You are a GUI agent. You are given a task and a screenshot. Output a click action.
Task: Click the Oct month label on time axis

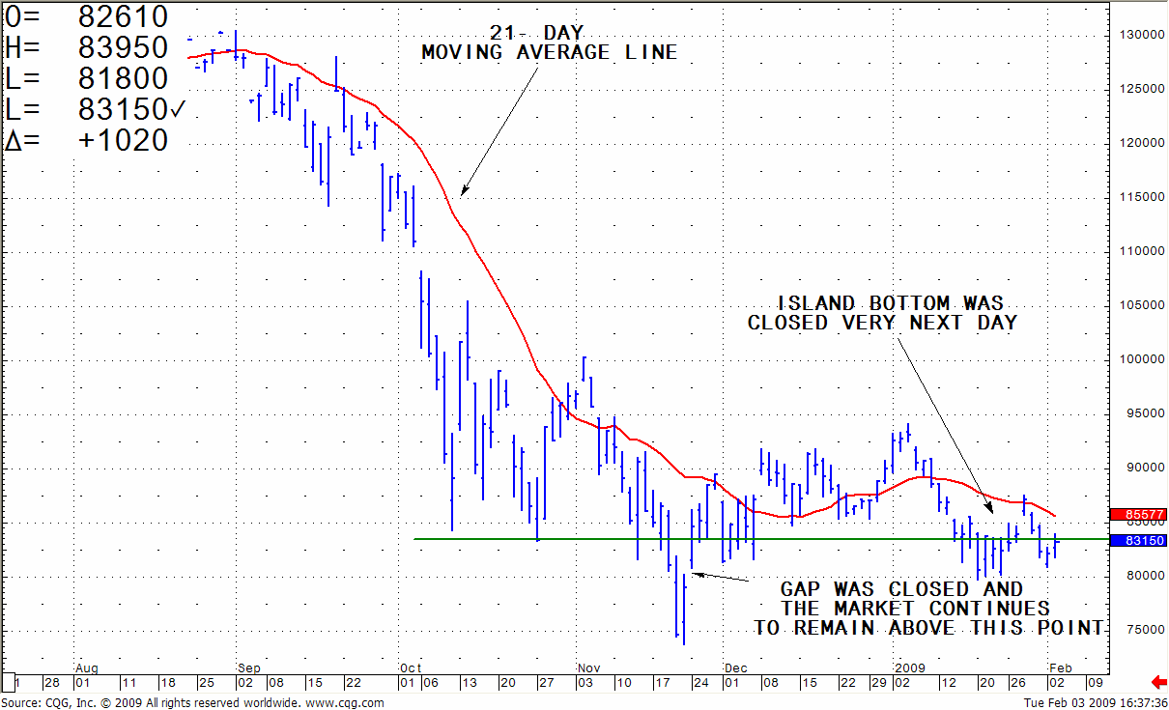pos(411,667)
